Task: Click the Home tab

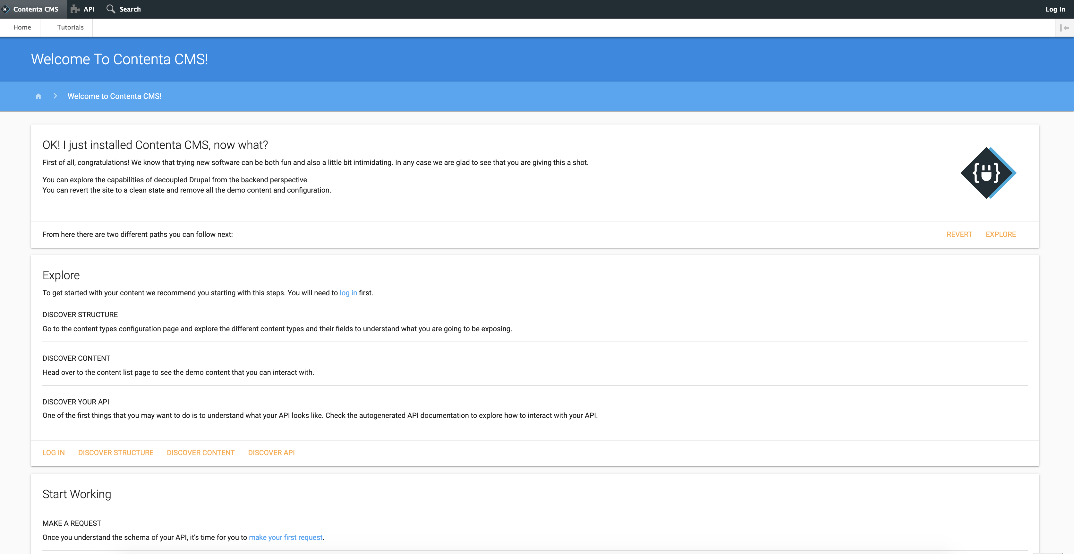Action: [x=22, y=28]
